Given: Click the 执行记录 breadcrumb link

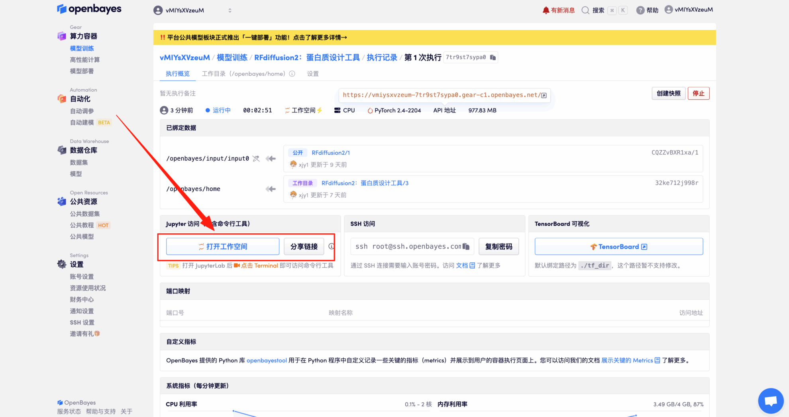Looking at the screenshot, I should [382, 57].
